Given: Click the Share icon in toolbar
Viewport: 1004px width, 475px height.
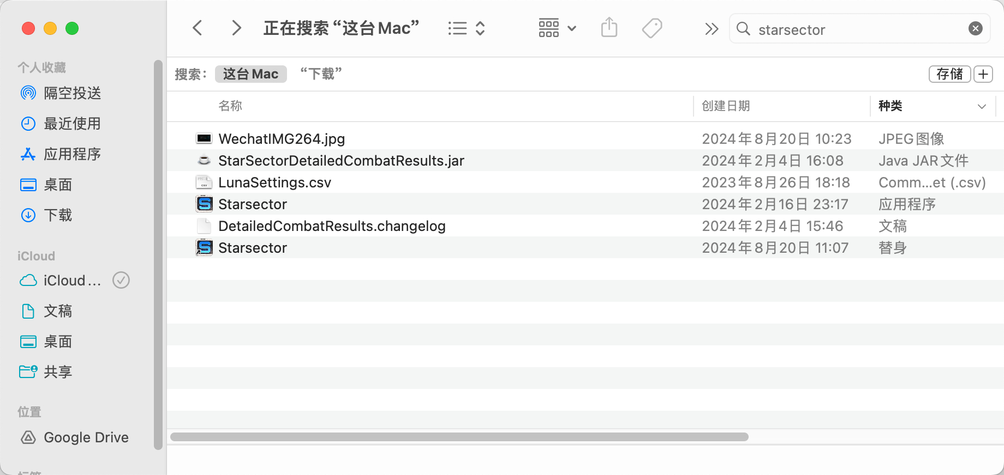Looking at the screenshot, I should [x=609, y=28].
